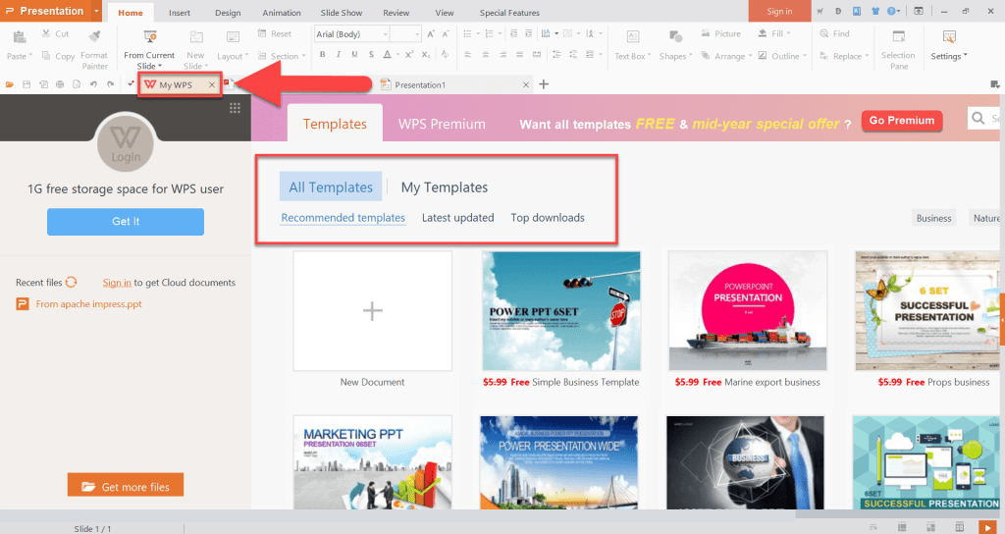Click the Print Preview icon

(77, 84)
